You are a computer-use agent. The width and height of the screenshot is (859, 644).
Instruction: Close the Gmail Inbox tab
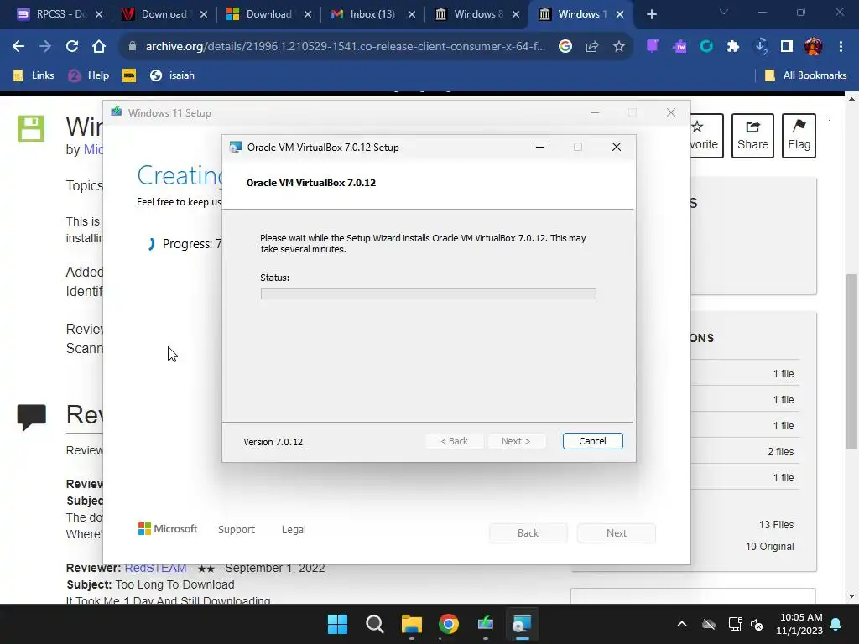coord(411,14)
